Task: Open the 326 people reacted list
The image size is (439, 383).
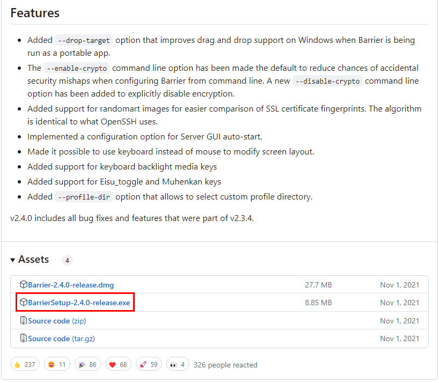Action: (225, 365)
